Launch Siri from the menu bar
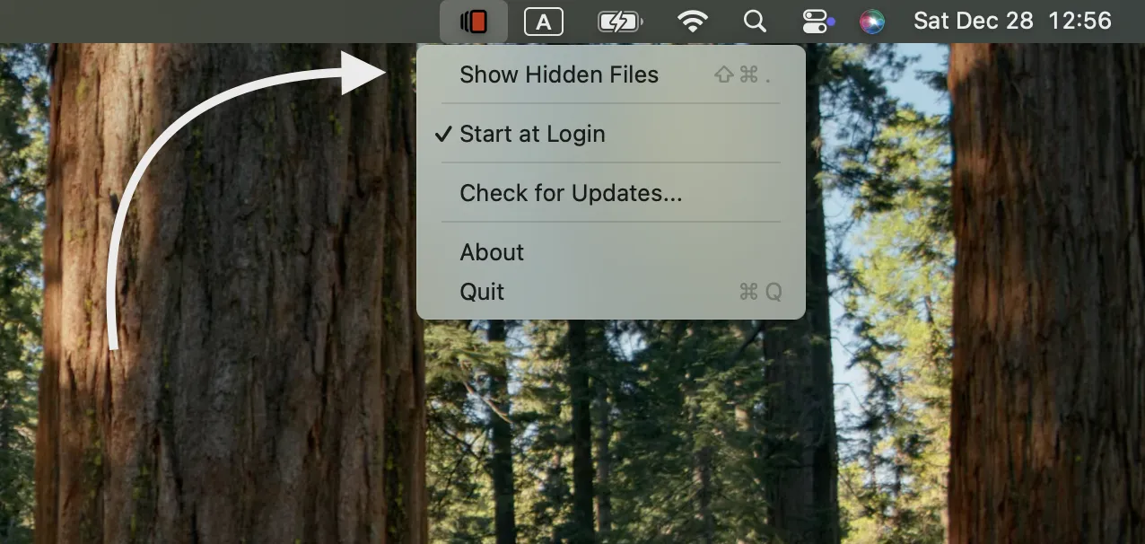 [x=871, y=22]
